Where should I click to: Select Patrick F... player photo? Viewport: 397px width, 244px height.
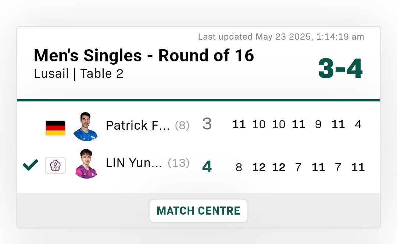point(85,126)
